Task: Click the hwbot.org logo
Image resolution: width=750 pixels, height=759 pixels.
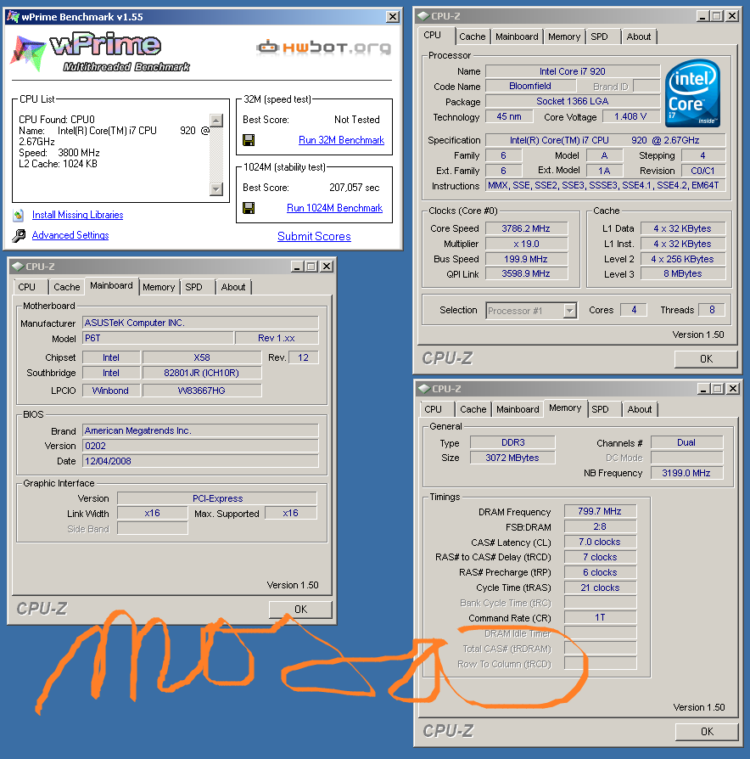Action: pos(323,47)
